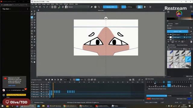The height and width of the screenshot is (108, 193).
Task: Open the Edit menu
Action: [36, 4]
